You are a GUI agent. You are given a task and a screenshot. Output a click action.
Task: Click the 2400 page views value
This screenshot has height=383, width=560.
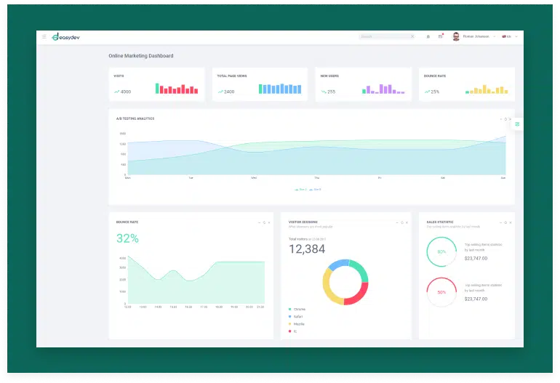[229, 92]
